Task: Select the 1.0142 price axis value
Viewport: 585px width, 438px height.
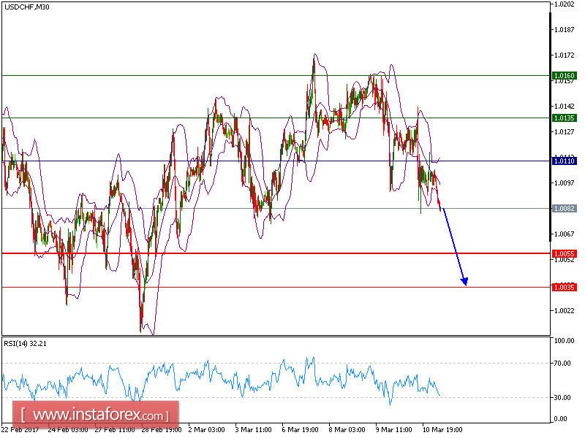Action: [564, 106]
